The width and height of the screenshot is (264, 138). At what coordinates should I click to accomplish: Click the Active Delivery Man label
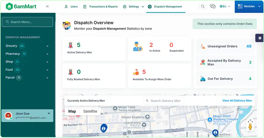(x=79, y=52)
